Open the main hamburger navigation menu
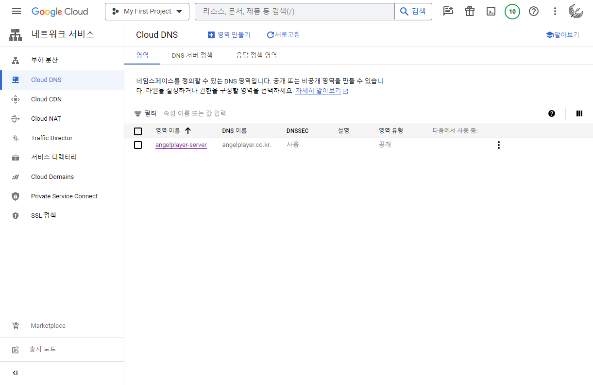The image size is (593, 385). click(16, 11)
